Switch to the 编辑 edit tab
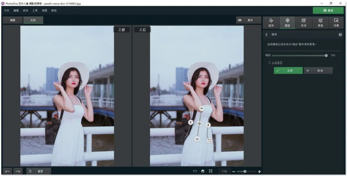The height and width of the screenshot is (176, 347). (x=13, y=20)
